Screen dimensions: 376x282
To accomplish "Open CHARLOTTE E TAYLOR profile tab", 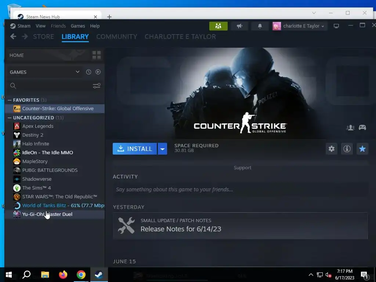I will coord(180,37).
